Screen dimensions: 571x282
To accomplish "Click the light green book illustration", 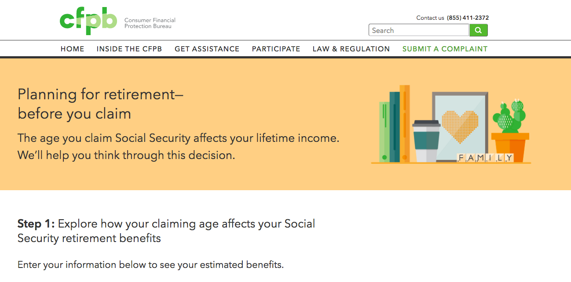I will pyautogui.click(x=384, y=132).
